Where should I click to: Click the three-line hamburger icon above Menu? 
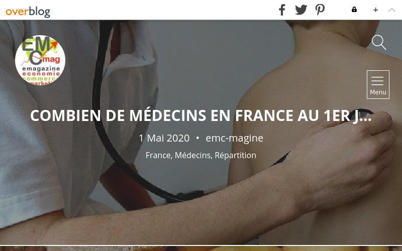tap(377, 81)
